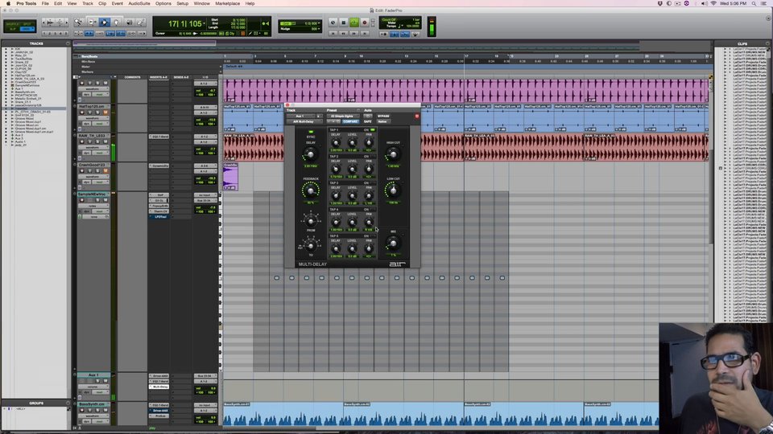Click the Online sync clock button

(x=333, y=23)
